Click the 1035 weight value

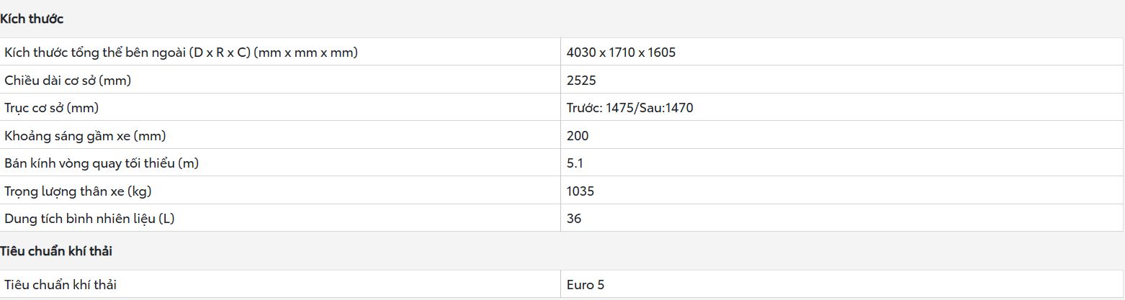pos(581,191)
